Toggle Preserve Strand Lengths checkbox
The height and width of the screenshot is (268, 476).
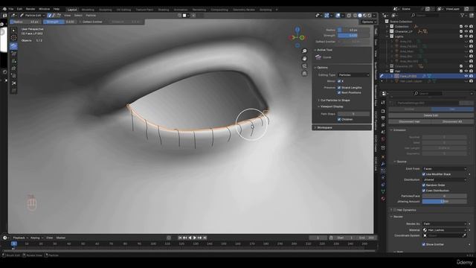coord(339,88)
